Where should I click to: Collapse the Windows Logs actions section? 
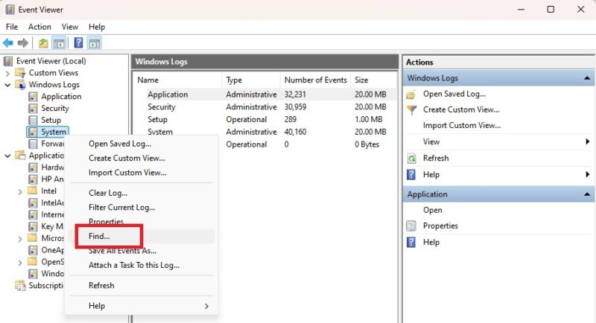tap(587, 78)
